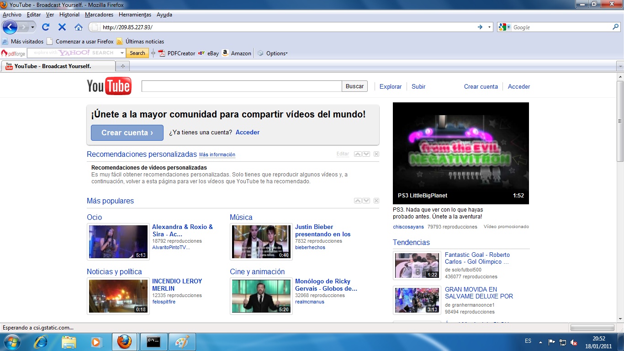Stop loading with the X icon

click(x=62, y=27)
